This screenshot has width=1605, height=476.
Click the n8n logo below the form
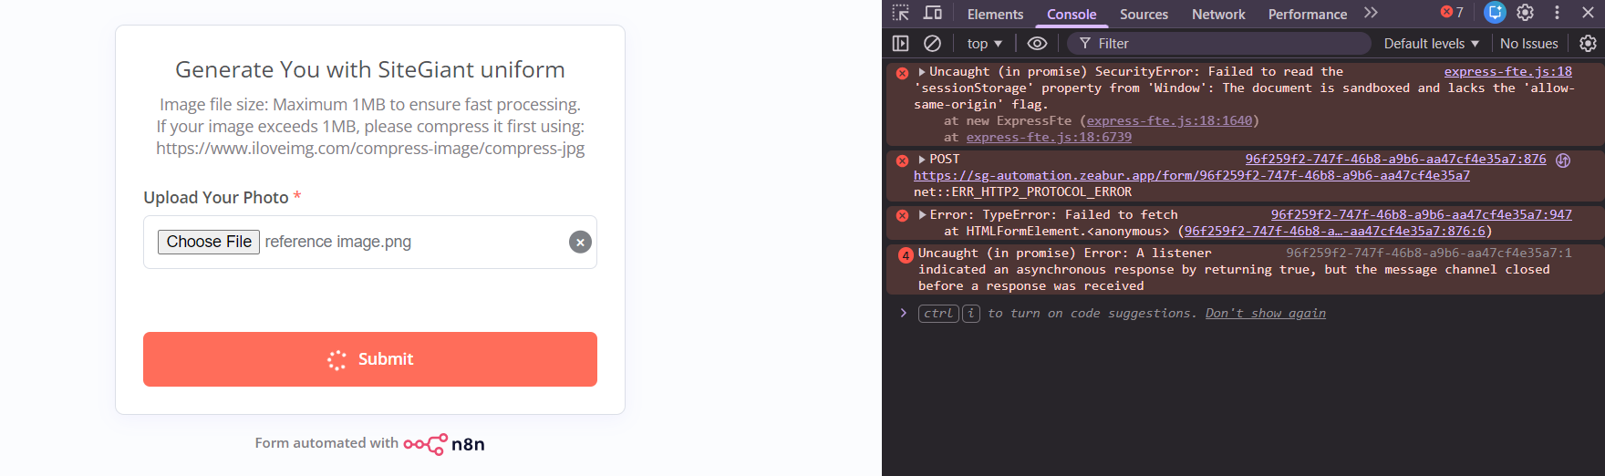tap(444, 444)
